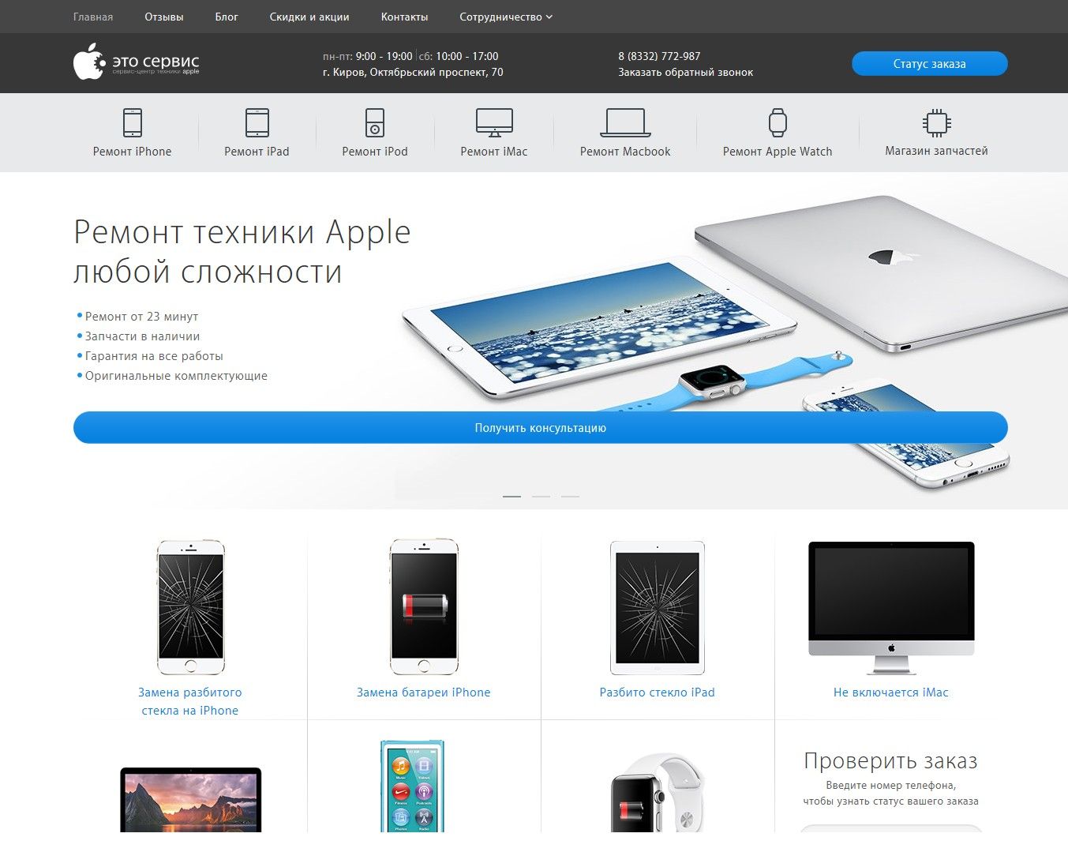Open Ремонт iMac label link
This screenshot has height=867, width=1068.
[x=494, y=152]
